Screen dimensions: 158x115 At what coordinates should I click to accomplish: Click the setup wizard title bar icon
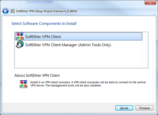coord(13,11)
